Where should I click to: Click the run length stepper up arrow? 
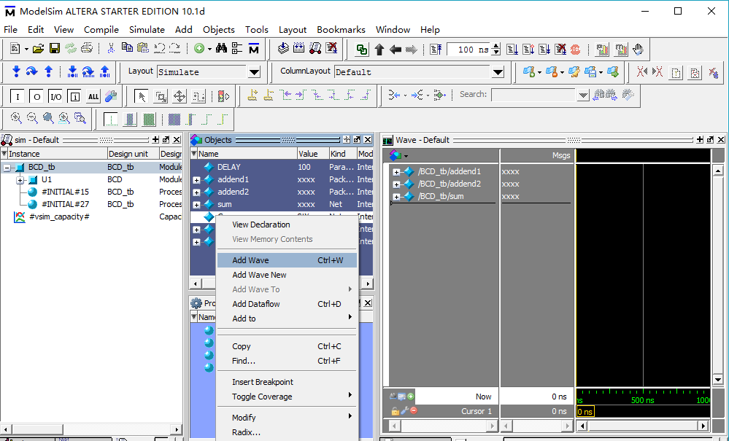[496, 46]
